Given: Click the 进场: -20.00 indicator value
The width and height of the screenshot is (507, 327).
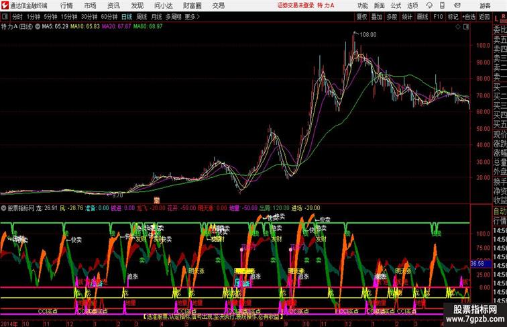Looking at the screenshot, I should click(306, 208).
